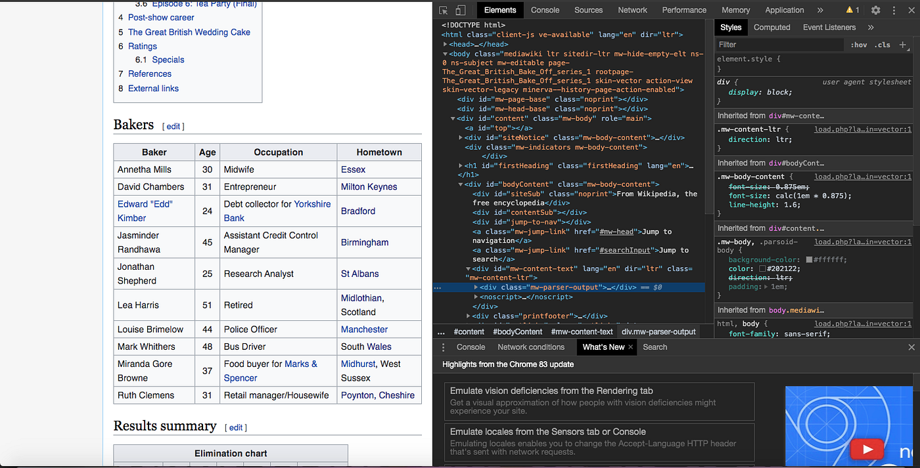Open load.php source link for .mw-content-ltr
The height and width of the screenshot is (468, 920).
[863, 130]
